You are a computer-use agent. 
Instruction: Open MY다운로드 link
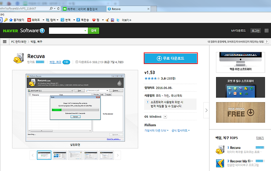(x=238, y=30)
